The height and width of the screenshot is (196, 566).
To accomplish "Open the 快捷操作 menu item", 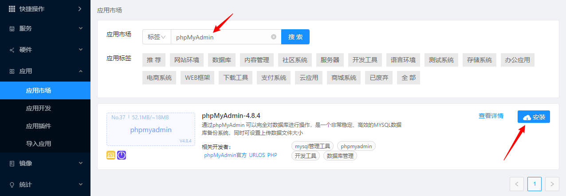I will 45,9.
